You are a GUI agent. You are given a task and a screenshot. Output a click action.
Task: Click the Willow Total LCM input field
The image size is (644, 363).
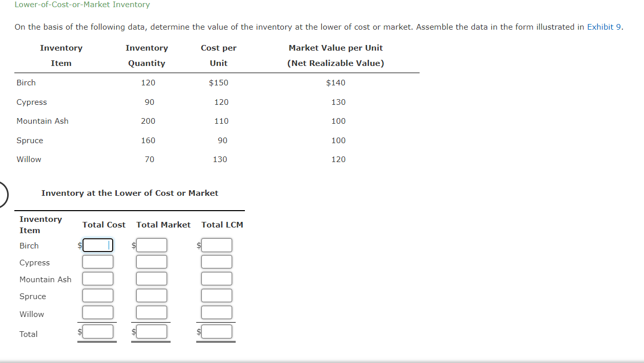click(216, 312)
